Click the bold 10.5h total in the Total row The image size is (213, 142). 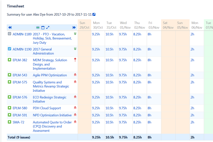[x=110, y=137]
